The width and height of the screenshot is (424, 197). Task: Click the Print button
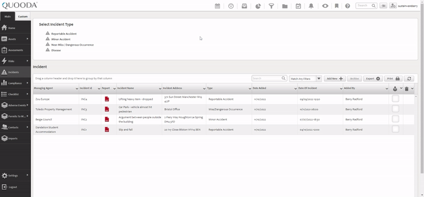coord(393,78)
